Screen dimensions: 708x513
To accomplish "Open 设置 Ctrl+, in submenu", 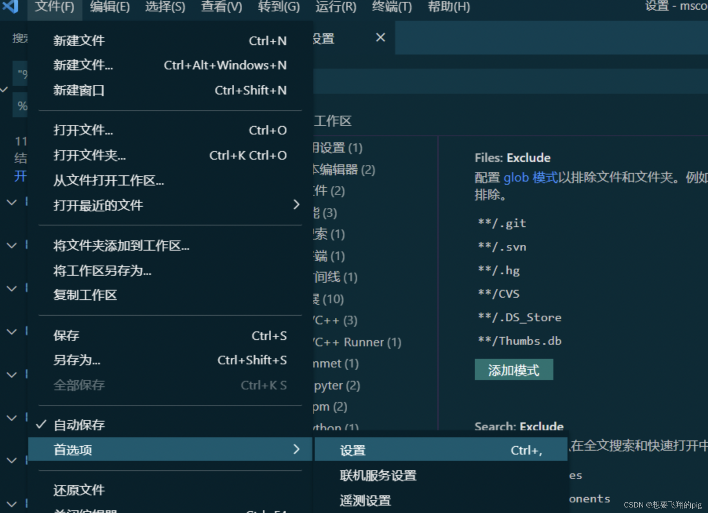I will coord(441,450).
